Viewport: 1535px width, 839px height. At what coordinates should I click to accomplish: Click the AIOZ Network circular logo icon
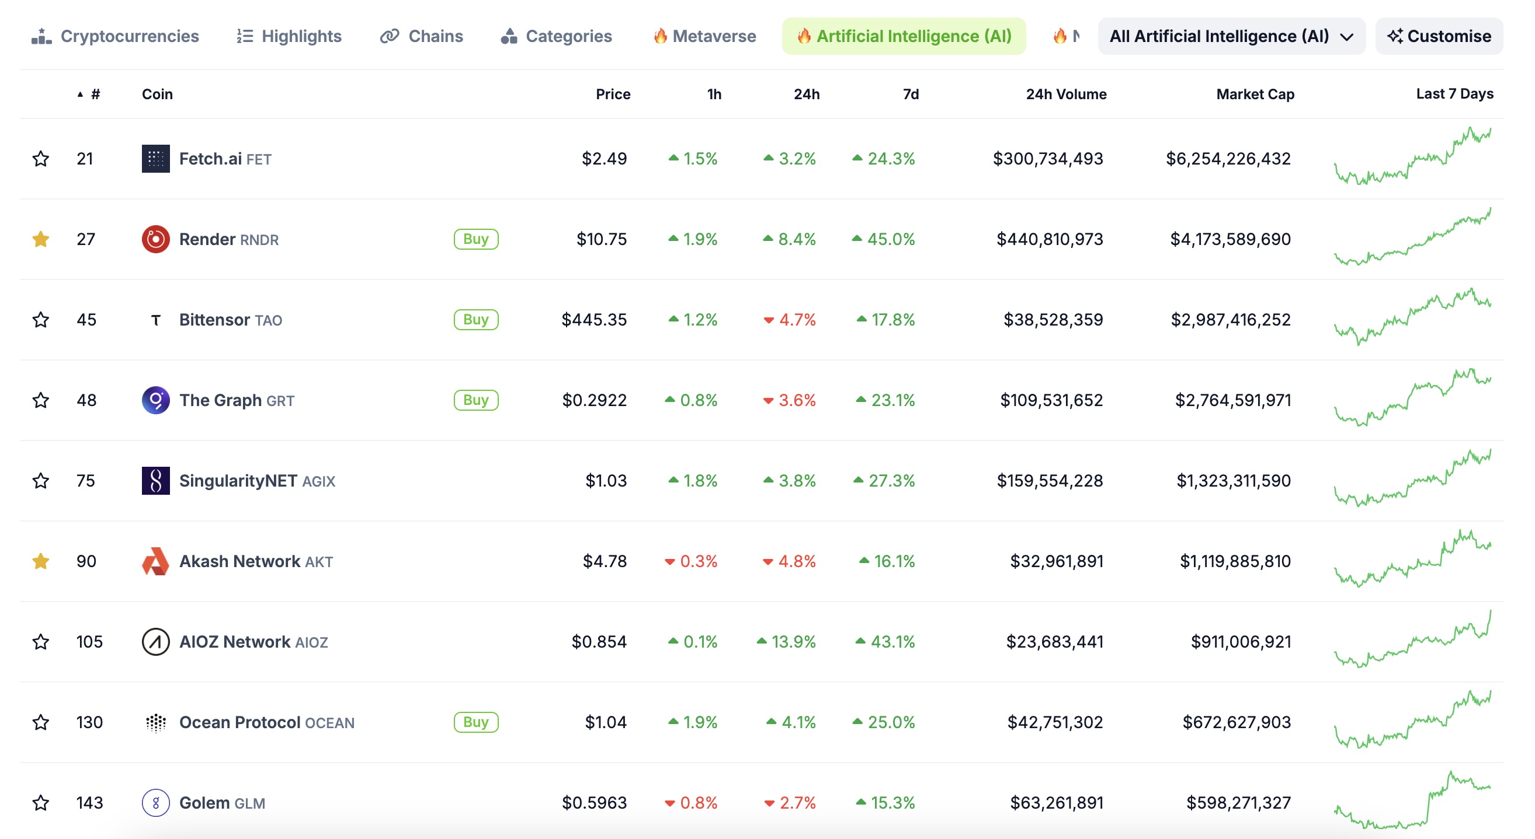155,642
